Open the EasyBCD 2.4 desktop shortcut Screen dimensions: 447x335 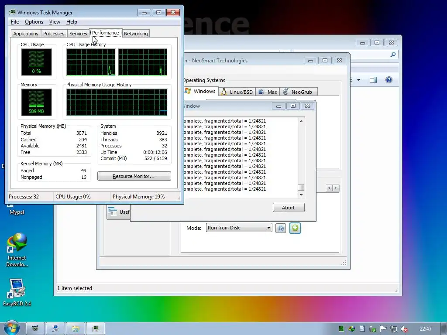(17, 292)
